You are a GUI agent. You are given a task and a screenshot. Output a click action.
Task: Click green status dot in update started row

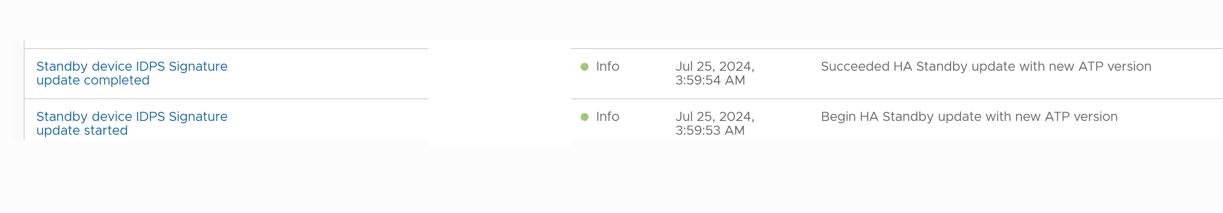pyautogui.click(x=585, y=117)
